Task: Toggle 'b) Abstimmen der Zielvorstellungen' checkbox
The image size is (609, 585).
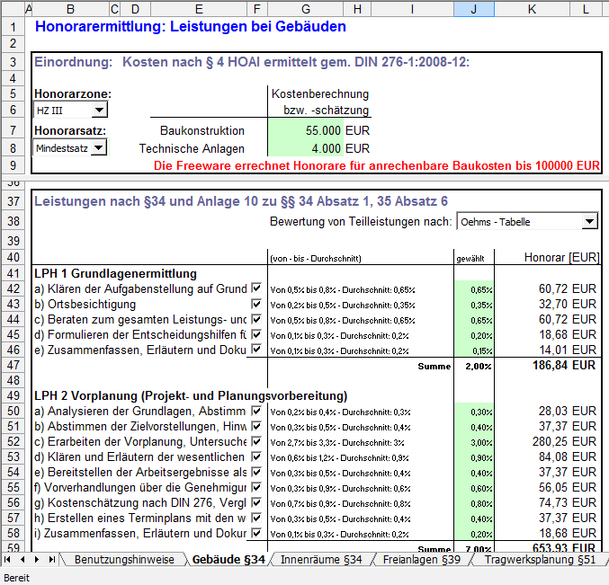Action: (x=256, y=426)
